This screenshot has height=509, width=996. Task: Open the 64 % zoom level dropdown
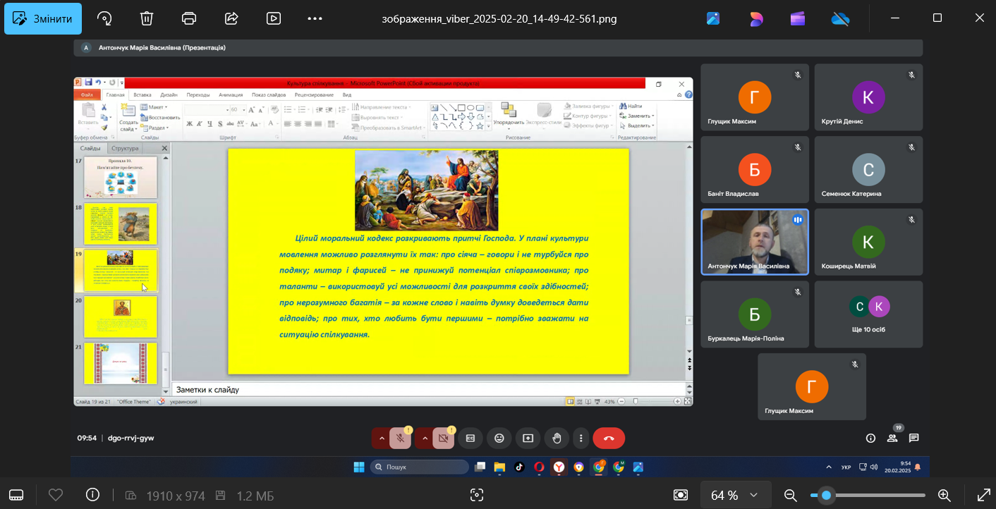[734, 495]
